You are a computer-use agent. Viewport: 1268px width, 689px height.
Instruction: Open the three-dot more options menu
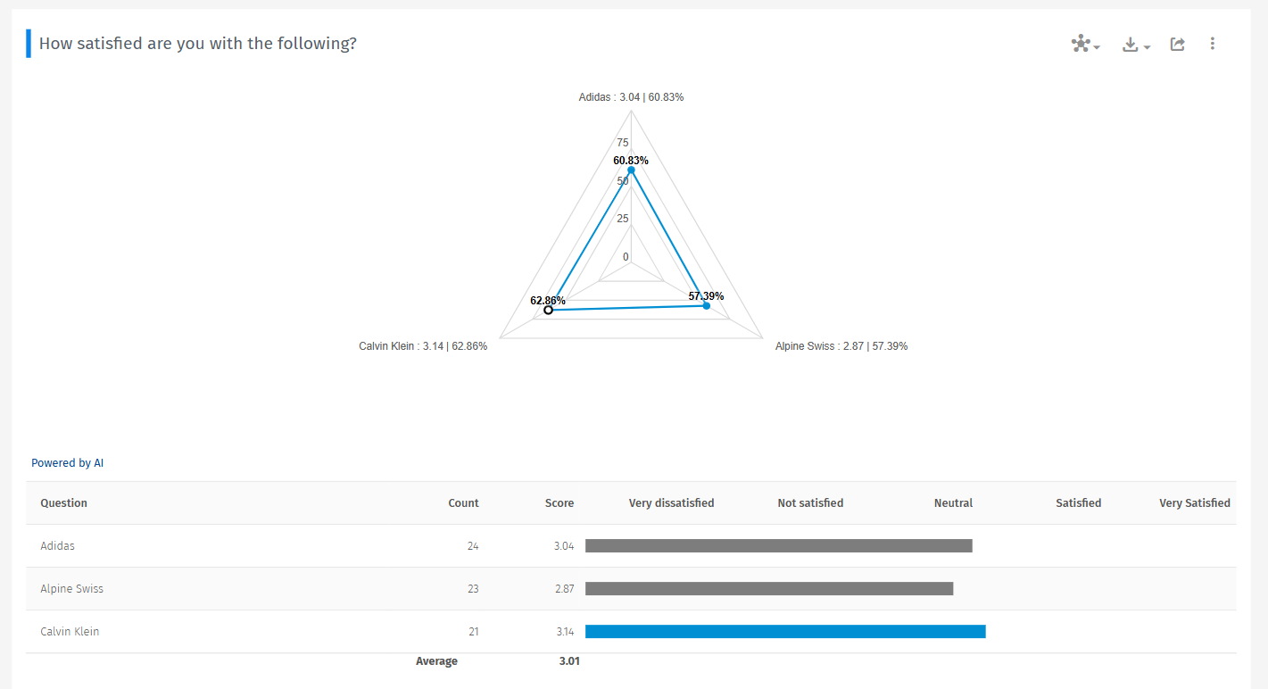coord(1212,44)
